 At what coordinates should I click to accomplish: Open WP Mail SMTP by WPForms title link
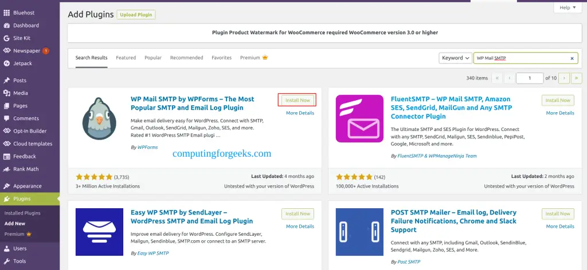(x=193, y=104)
